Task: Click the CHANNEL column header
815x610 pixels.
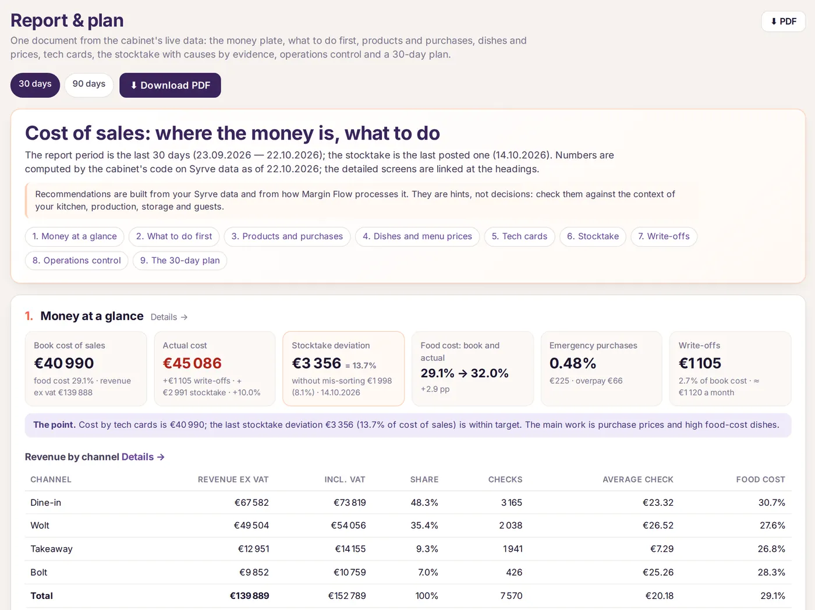Action: [x=51, y=480]
